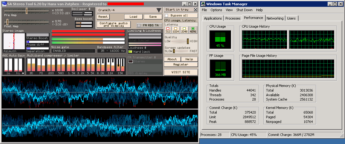Click the Stereo image Azimuth display
Viewport: 345px width, 144px height.
point(14,41)
